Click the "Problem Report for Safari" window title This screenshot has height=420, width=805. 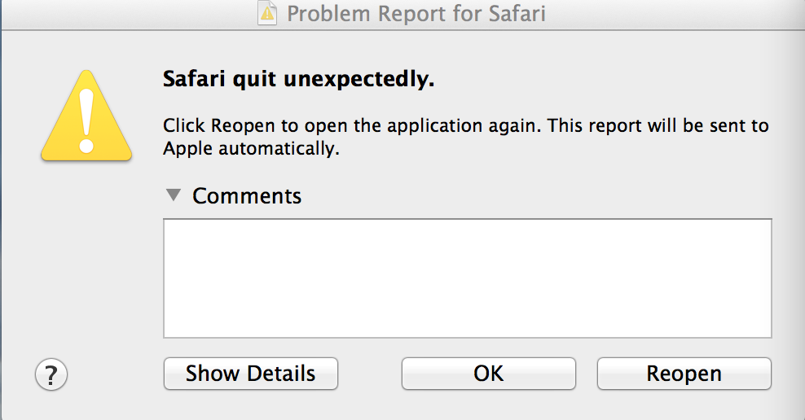(x=416, y=14)
